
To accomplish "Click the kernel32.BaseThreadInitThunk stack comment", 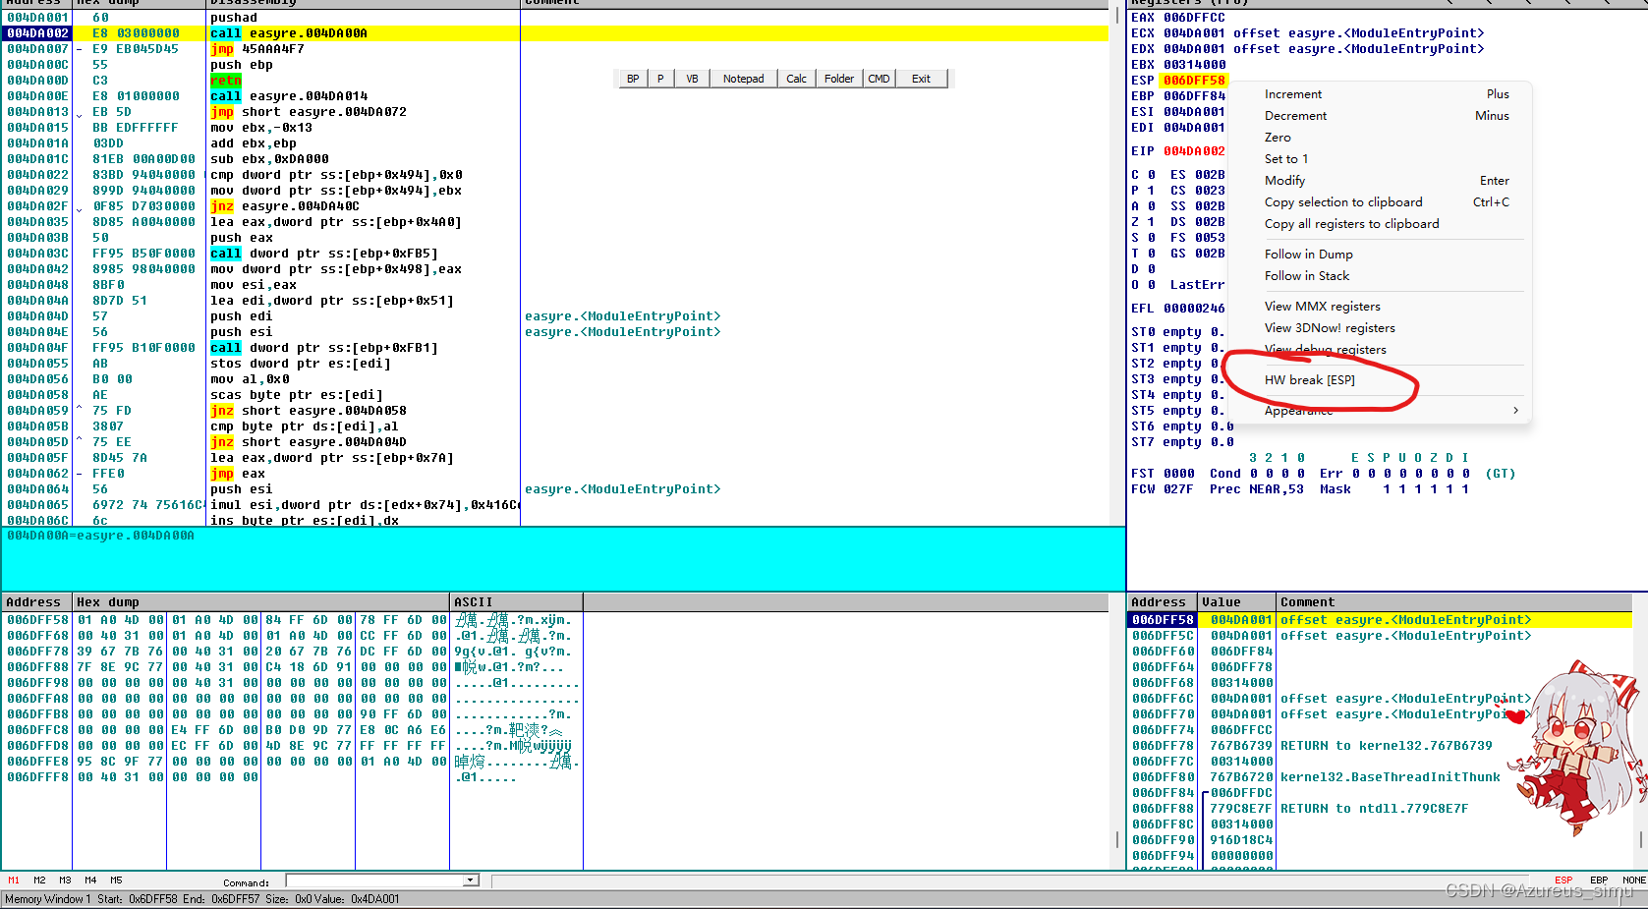I will [1391, 777].
